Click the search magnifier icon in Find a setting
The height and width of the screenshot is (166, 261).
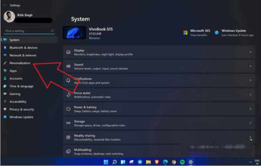pos(52,30)
